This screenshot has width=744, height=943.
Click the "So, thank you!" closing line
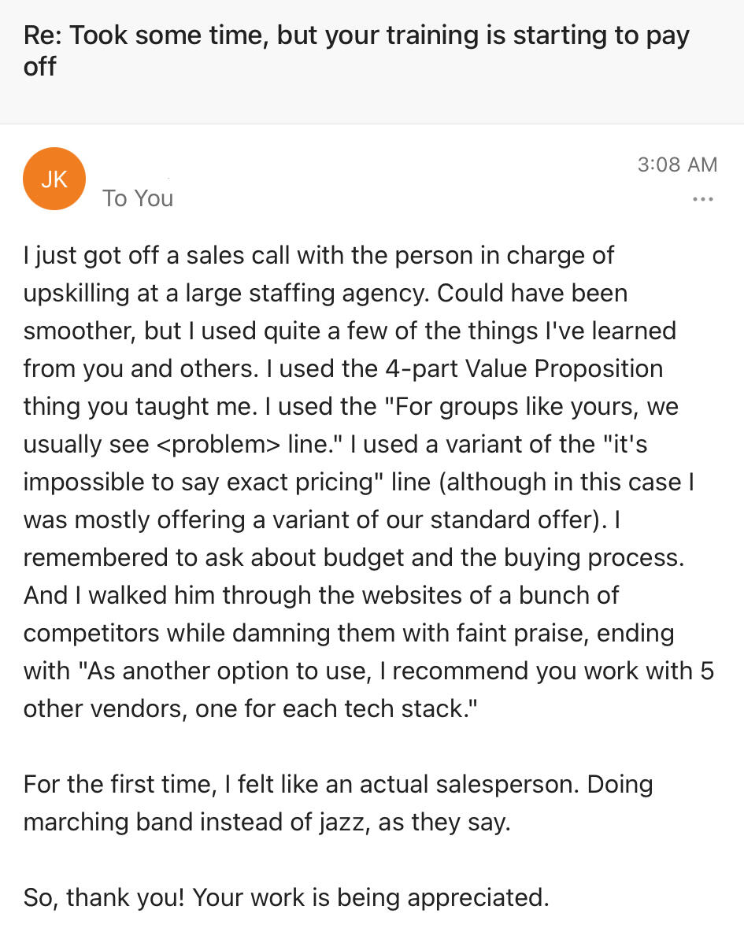click(x=104, y=898)
